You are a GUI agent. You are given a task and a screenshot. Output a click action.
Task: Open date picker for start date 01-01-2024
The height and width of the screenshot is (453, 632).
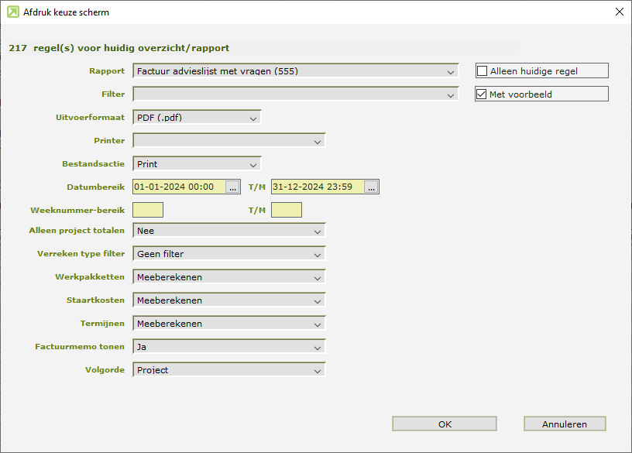[233, 187]
